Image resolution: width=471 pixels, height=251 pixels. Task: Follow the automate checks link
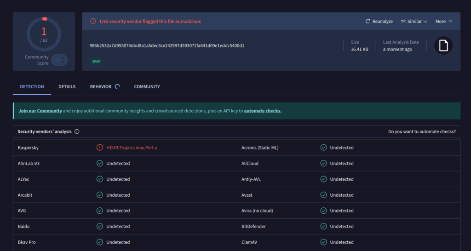click(263, 111)
